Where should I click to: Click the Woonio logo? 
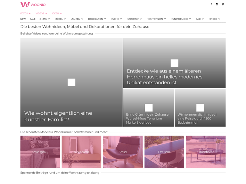(33, 4)
